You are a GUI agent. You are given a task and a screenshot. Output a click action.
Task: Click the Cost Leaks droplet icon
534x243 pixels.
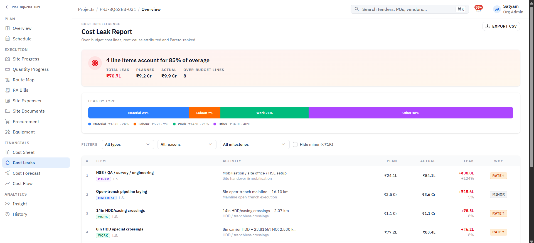(x=8, y=163)
